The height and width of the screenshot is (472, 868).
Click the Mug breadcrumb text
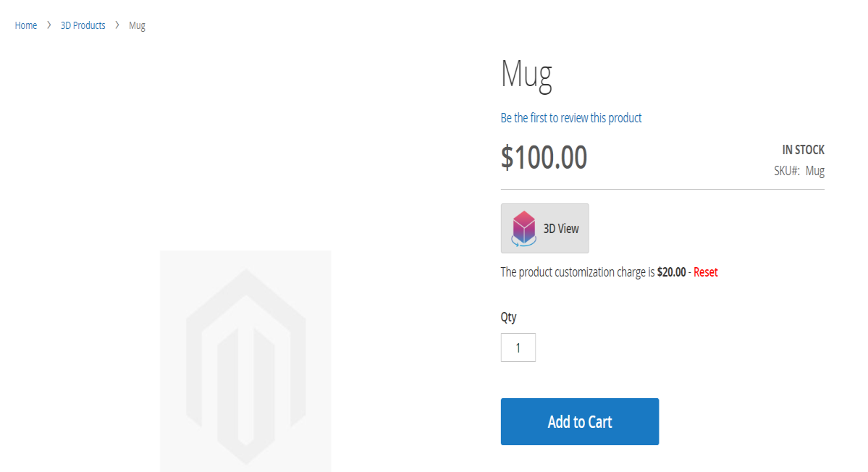(137, 25)
